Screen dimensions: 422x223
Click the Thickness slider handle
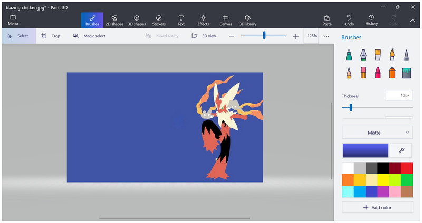click(351, 107)
